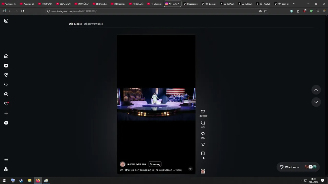Go back in browser history
Image resolution: width=328 pixels, height=184 pixels.
pyautogui.click(x=10, y=11)
